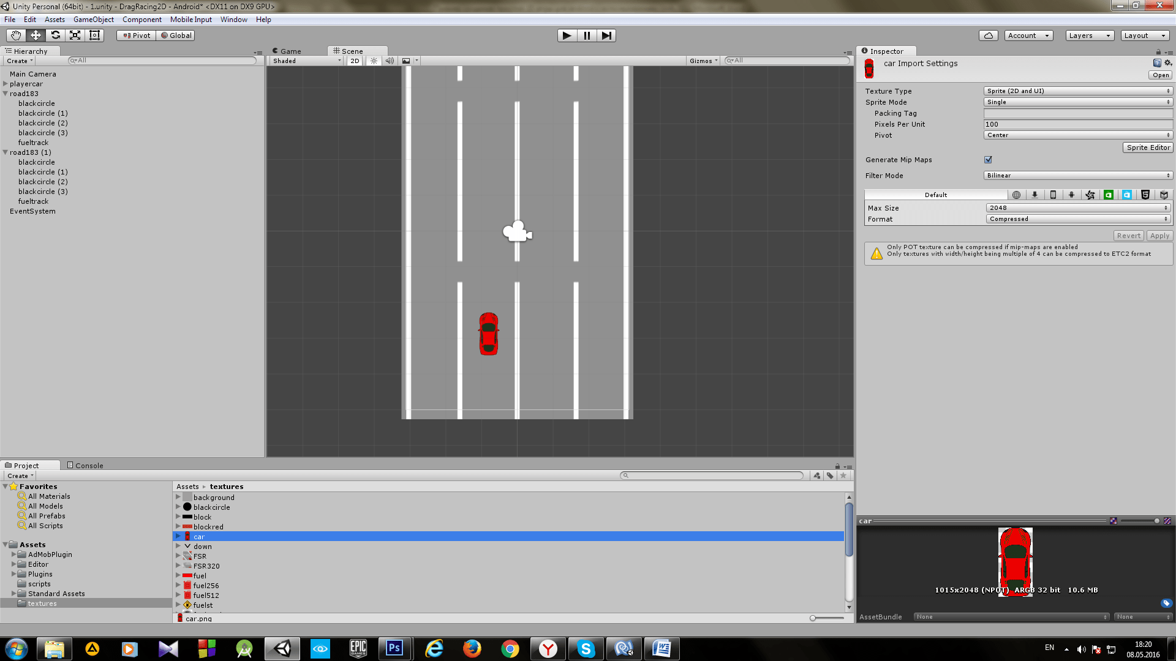Toggle 2D scene view mode
The height and width of the screenshot is (661, 1176).
tap(355, 61)
